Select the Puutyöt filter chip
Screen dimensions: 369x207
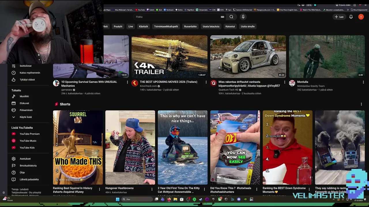pos(118,26)
